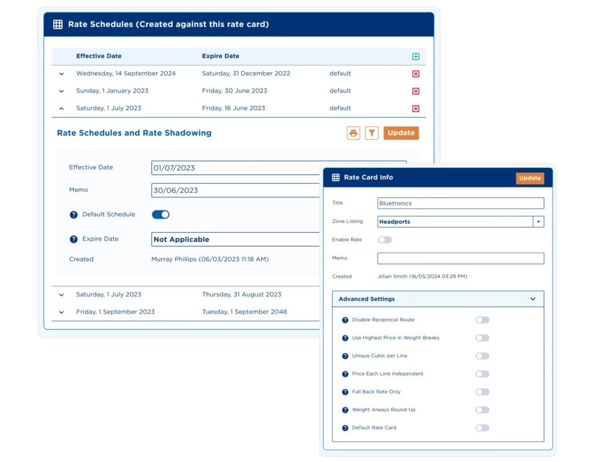Click the help icon beside Default Schedule

coord(73,214)
